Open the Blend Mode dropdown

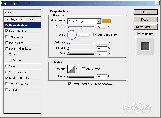pyautogui.click(x=98, y=21)
